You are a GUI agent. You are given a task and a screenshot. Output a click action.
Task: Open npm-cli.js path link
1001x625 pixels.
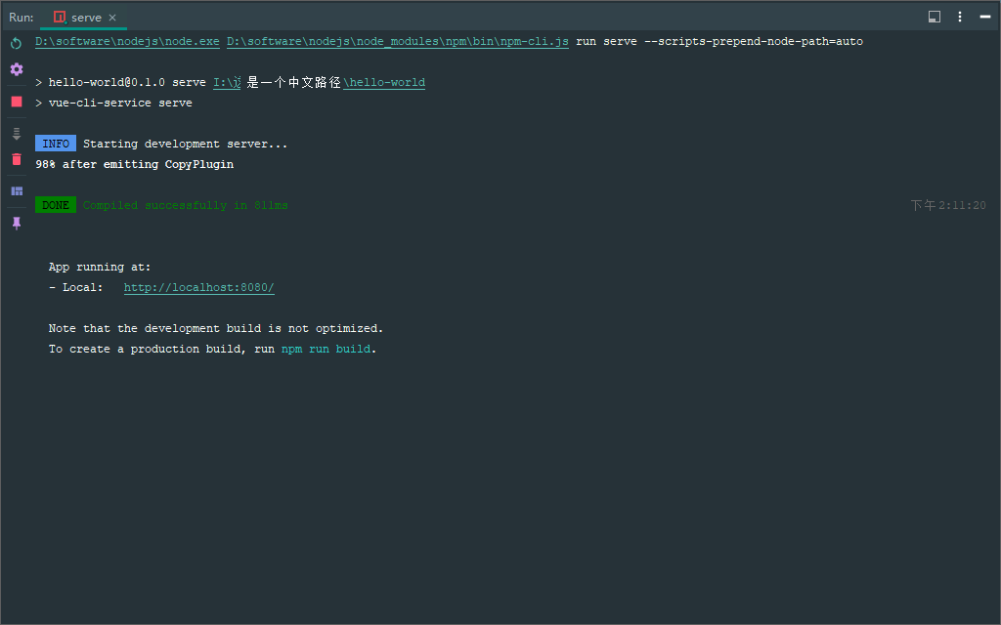398,41
